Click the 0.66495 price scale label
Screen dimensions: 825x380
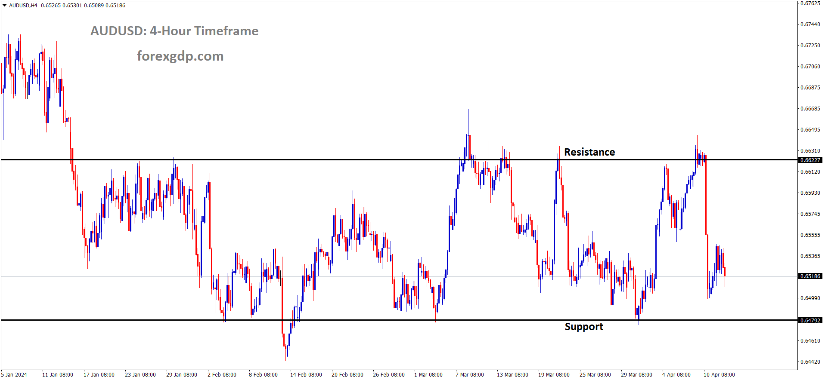(810, 129)
